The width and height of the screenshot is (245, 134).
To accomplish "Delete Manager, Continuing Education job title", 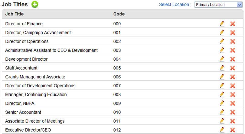I will [x=233, y=95].
